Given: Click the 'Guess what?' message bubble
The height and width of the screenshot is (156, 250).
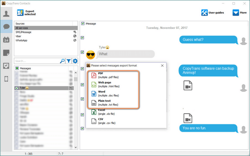Looking at the screenshot, I should click(x=208, y=40).
